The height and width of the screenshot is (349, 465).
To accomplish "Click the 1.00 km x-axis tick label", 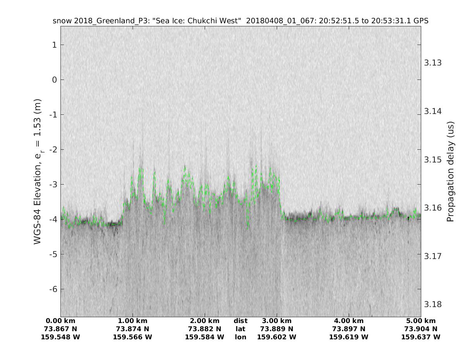I will (133, 321).
